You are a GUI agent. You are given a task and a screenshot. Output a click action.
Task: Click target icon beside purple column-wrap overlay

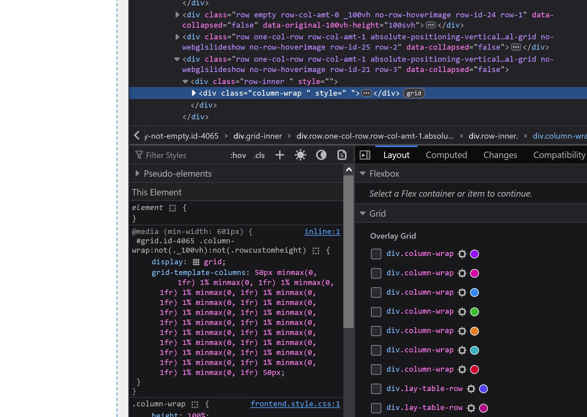(x=462, y=254)
